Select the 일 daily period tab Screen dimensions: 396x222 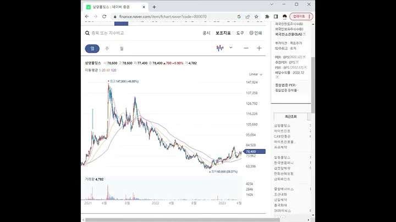pyautogui.click(x=92, y=48)
